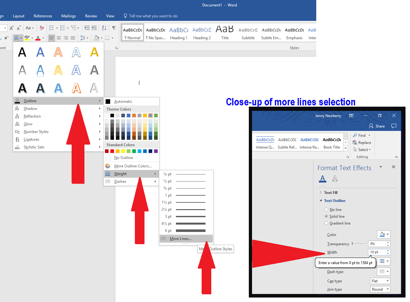This screenshot has width=410, height=302.
Task: Click the Sort A-Z icon
Action: click(x=104, y=28)
